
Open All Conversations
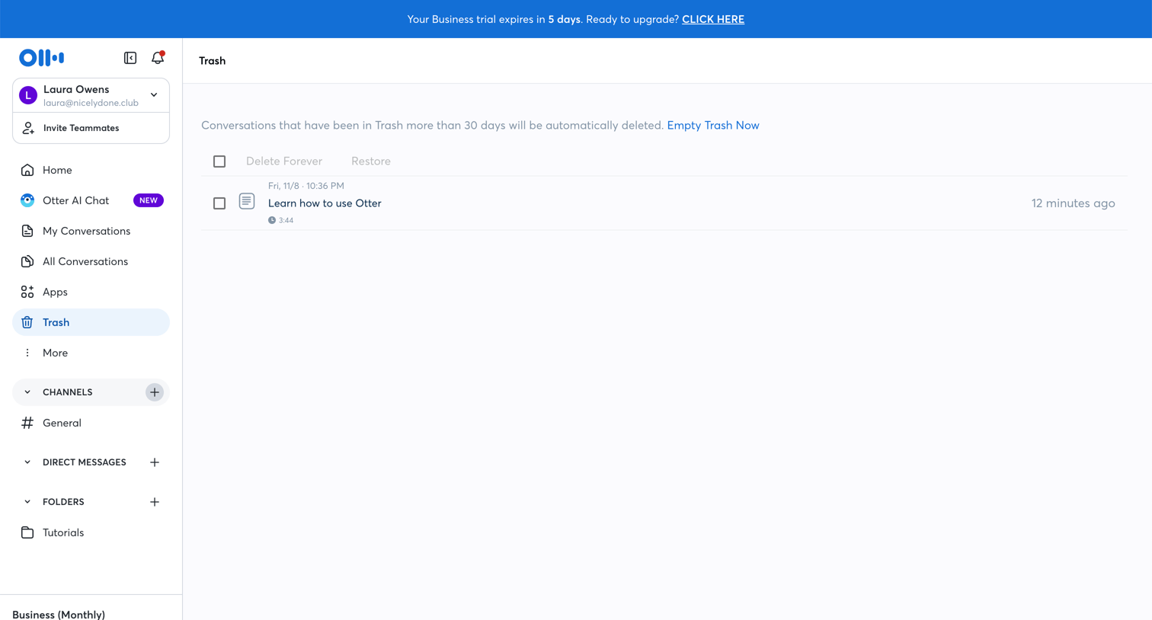point(91,261)
